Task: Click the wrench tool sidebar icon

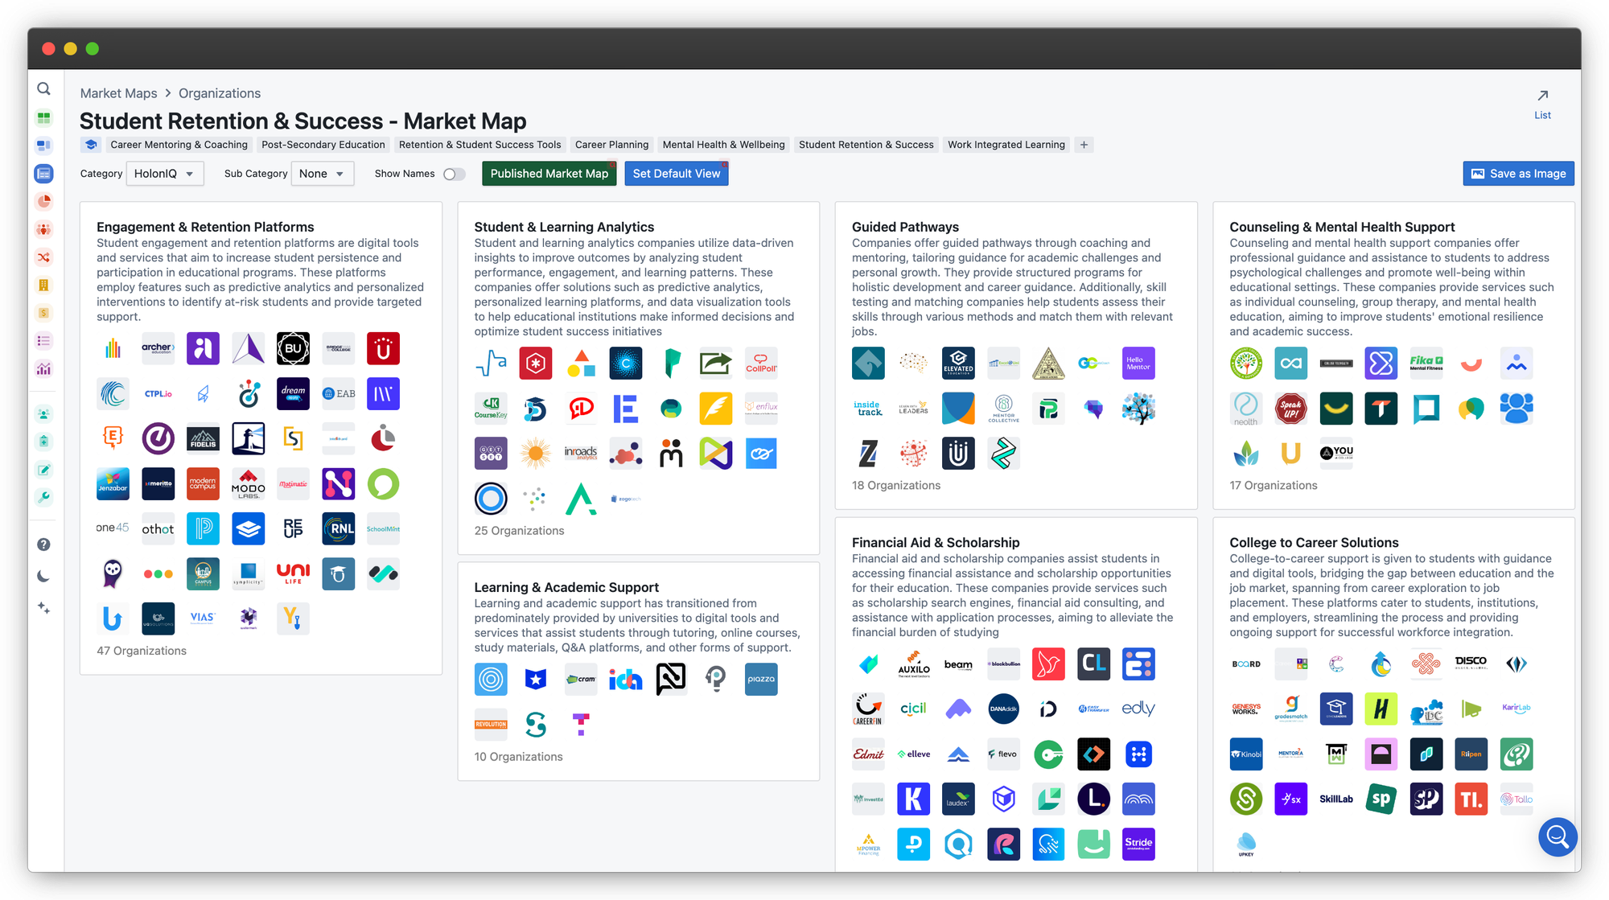Action: (x=44, y=497)
